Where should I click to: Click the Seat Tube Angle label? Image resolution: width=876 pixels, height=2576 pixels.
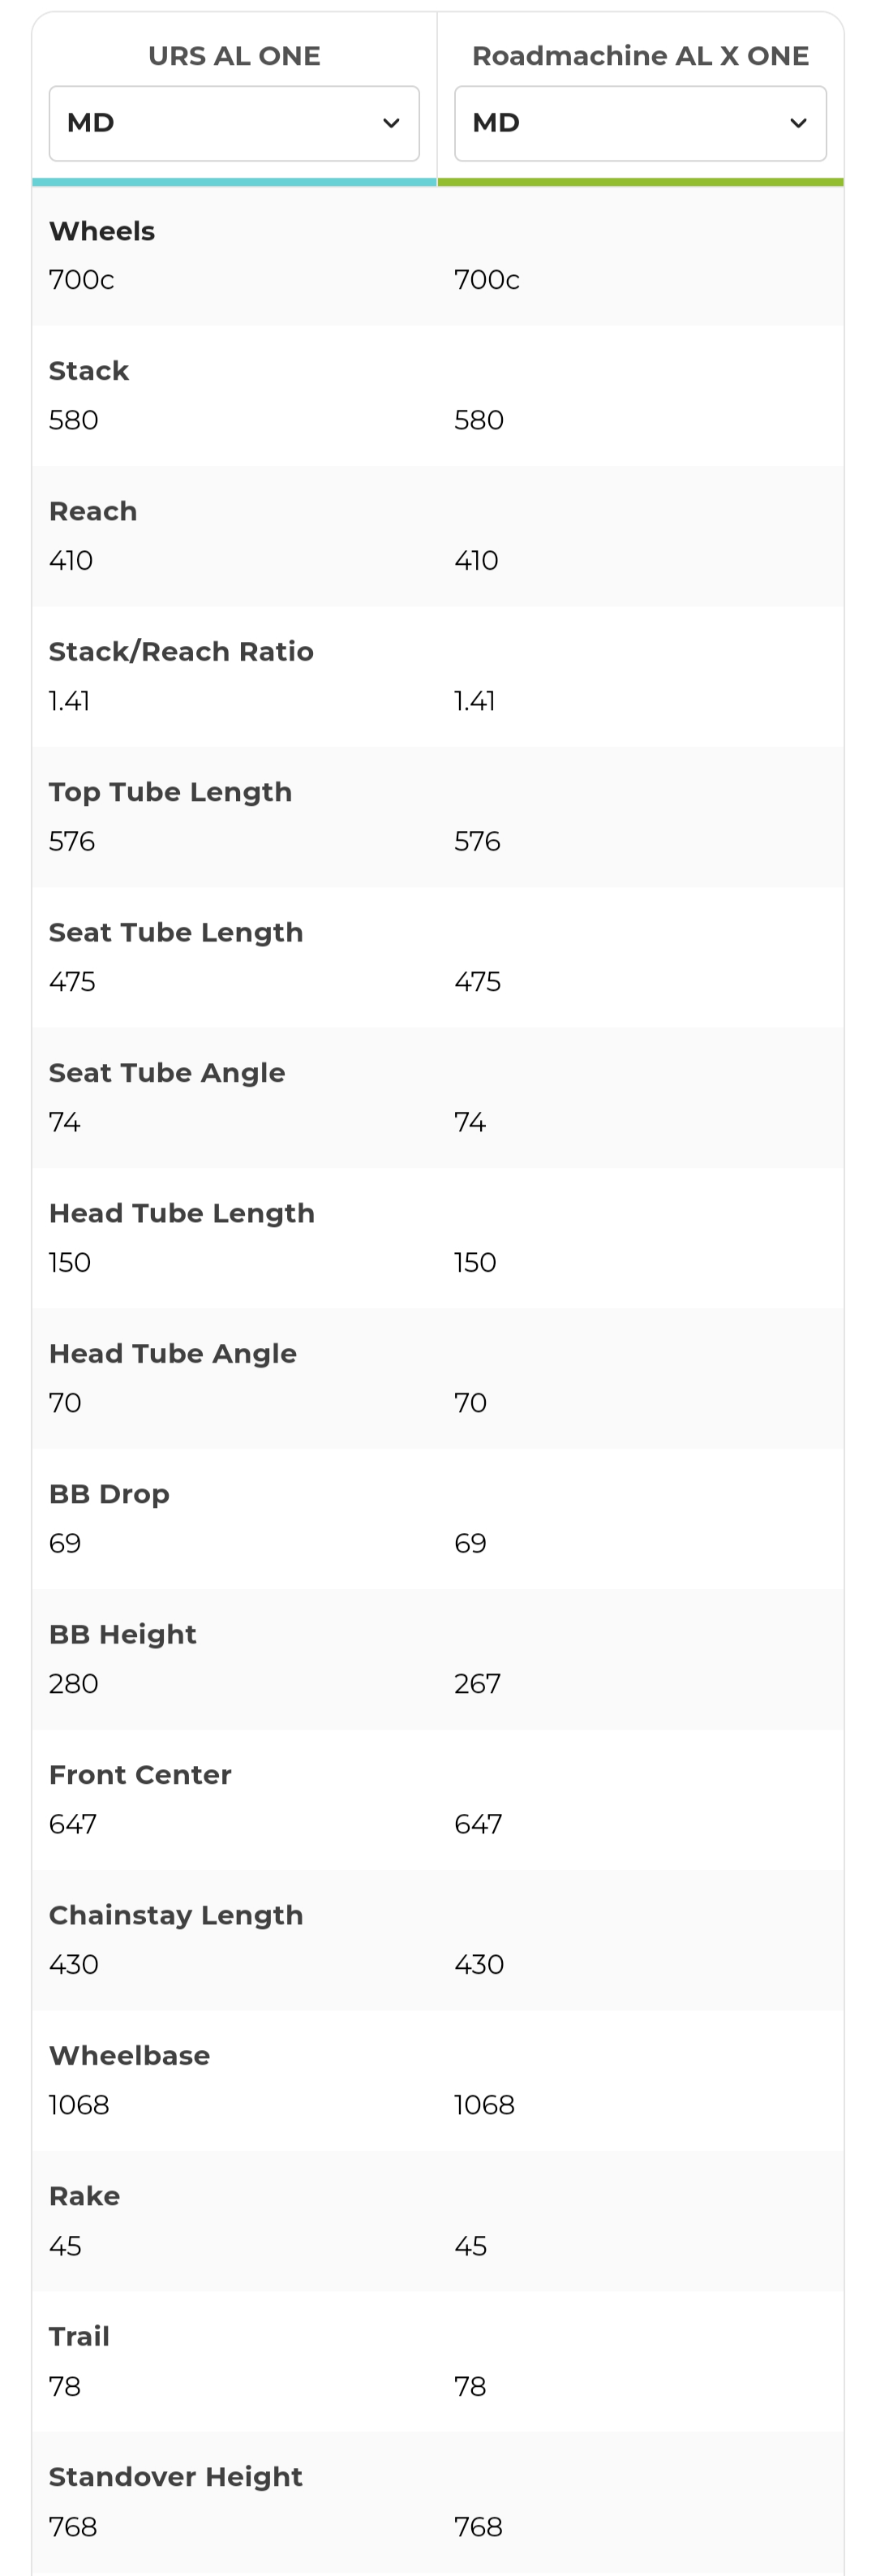167,1073
